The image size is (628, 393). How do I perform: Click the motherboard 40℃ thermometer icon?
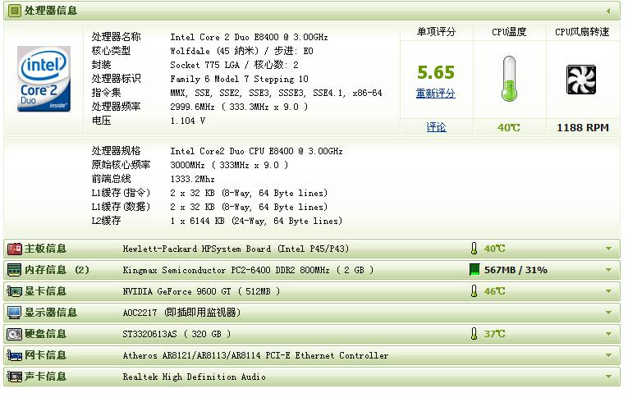(x=474, y=249)
